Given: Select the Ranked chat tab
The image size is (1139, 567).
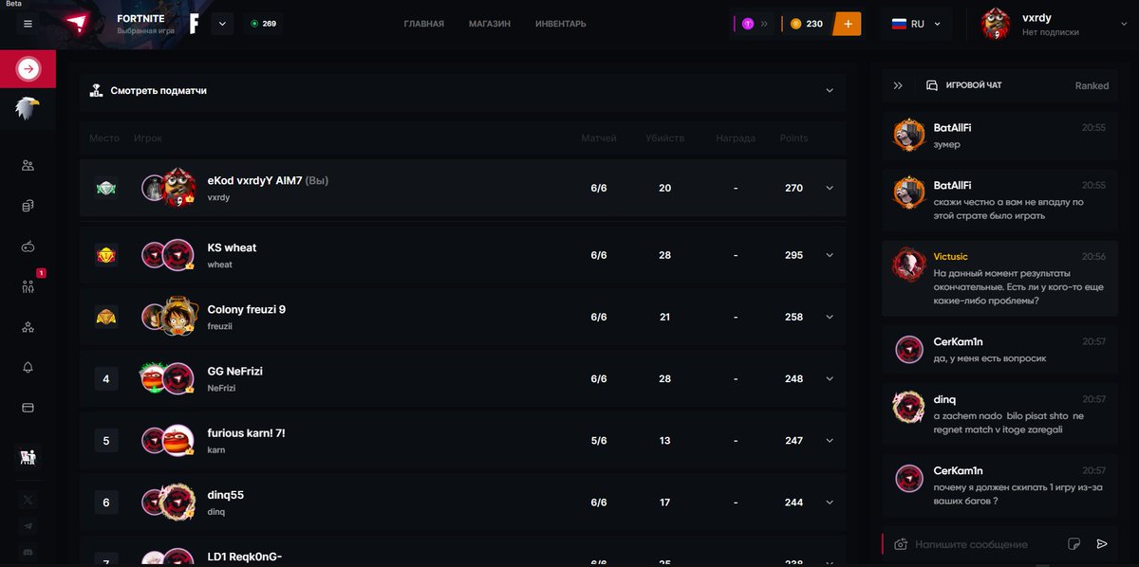Looking at the screenshot, I should (1092, 85).
